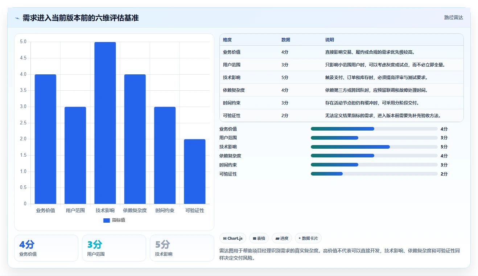The width and height of the screenshot is (478, 276).
Task: Select the 可验证性 table row cell
Action: (232, 116)
